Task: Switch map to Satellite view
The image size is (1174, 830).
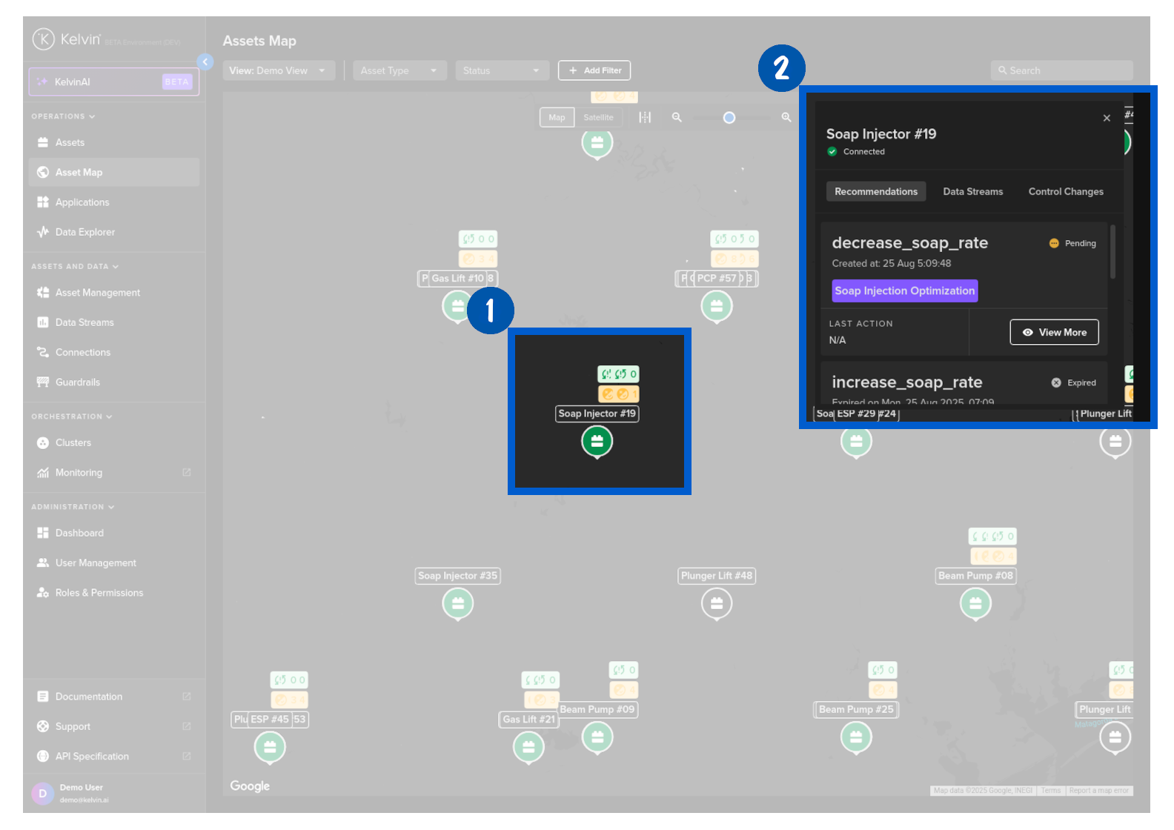Action: pos(598,117)
